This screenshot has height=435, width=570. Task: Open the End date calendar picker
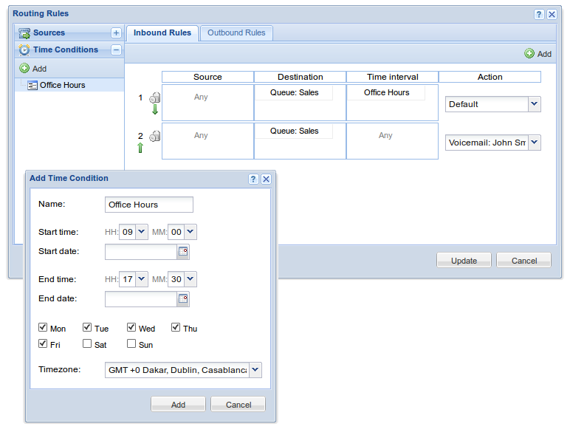coord(183,299)
